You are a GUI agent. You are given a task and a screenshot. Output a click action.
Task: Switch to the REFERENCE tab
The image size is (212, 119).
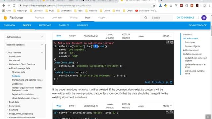[45, 25]
